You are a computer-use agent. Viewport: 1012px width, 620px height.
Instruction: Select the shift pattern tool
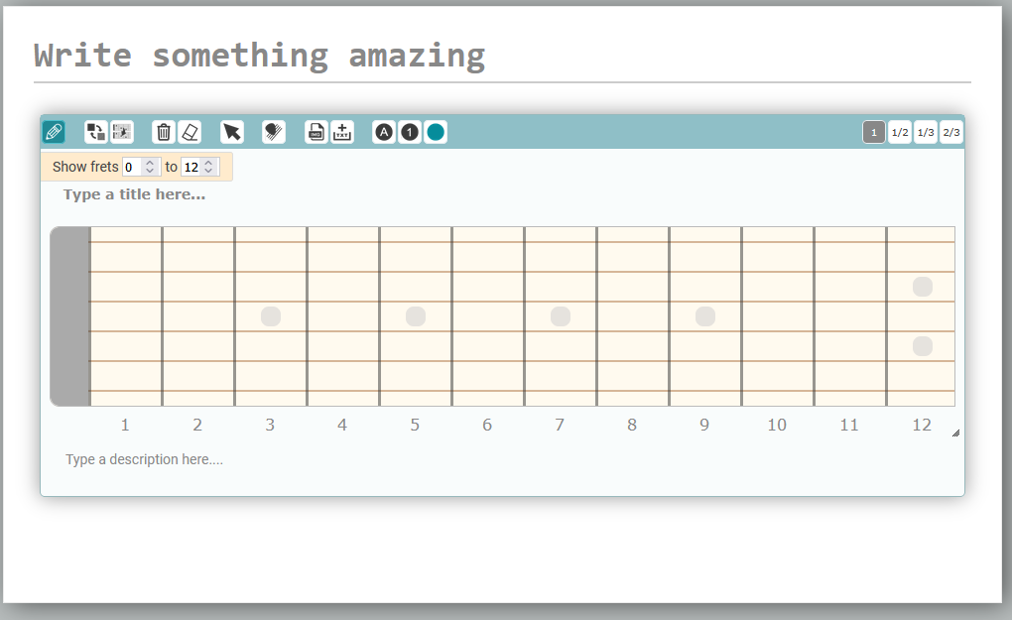coord(120,131)
